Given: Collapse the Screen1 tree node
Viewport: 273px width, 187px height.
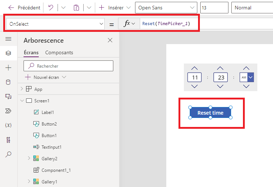Looking at the screenshot, I should 22,101.
